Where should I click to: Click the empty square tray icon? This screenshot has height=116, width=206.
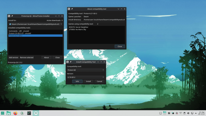pyautogui.click(x=161, y=113)
